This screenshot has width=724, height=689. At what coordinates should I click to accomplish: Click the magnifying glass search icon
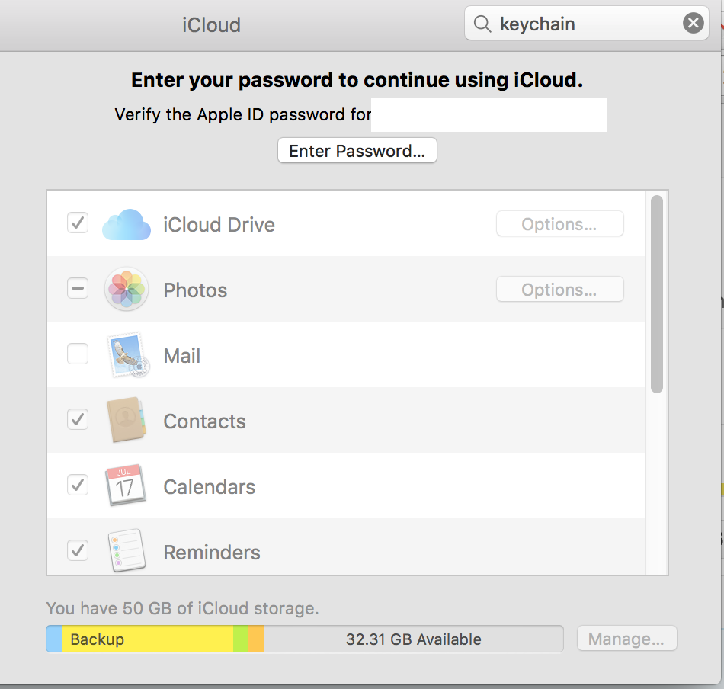pyautogui.click(x=482, y=24)
